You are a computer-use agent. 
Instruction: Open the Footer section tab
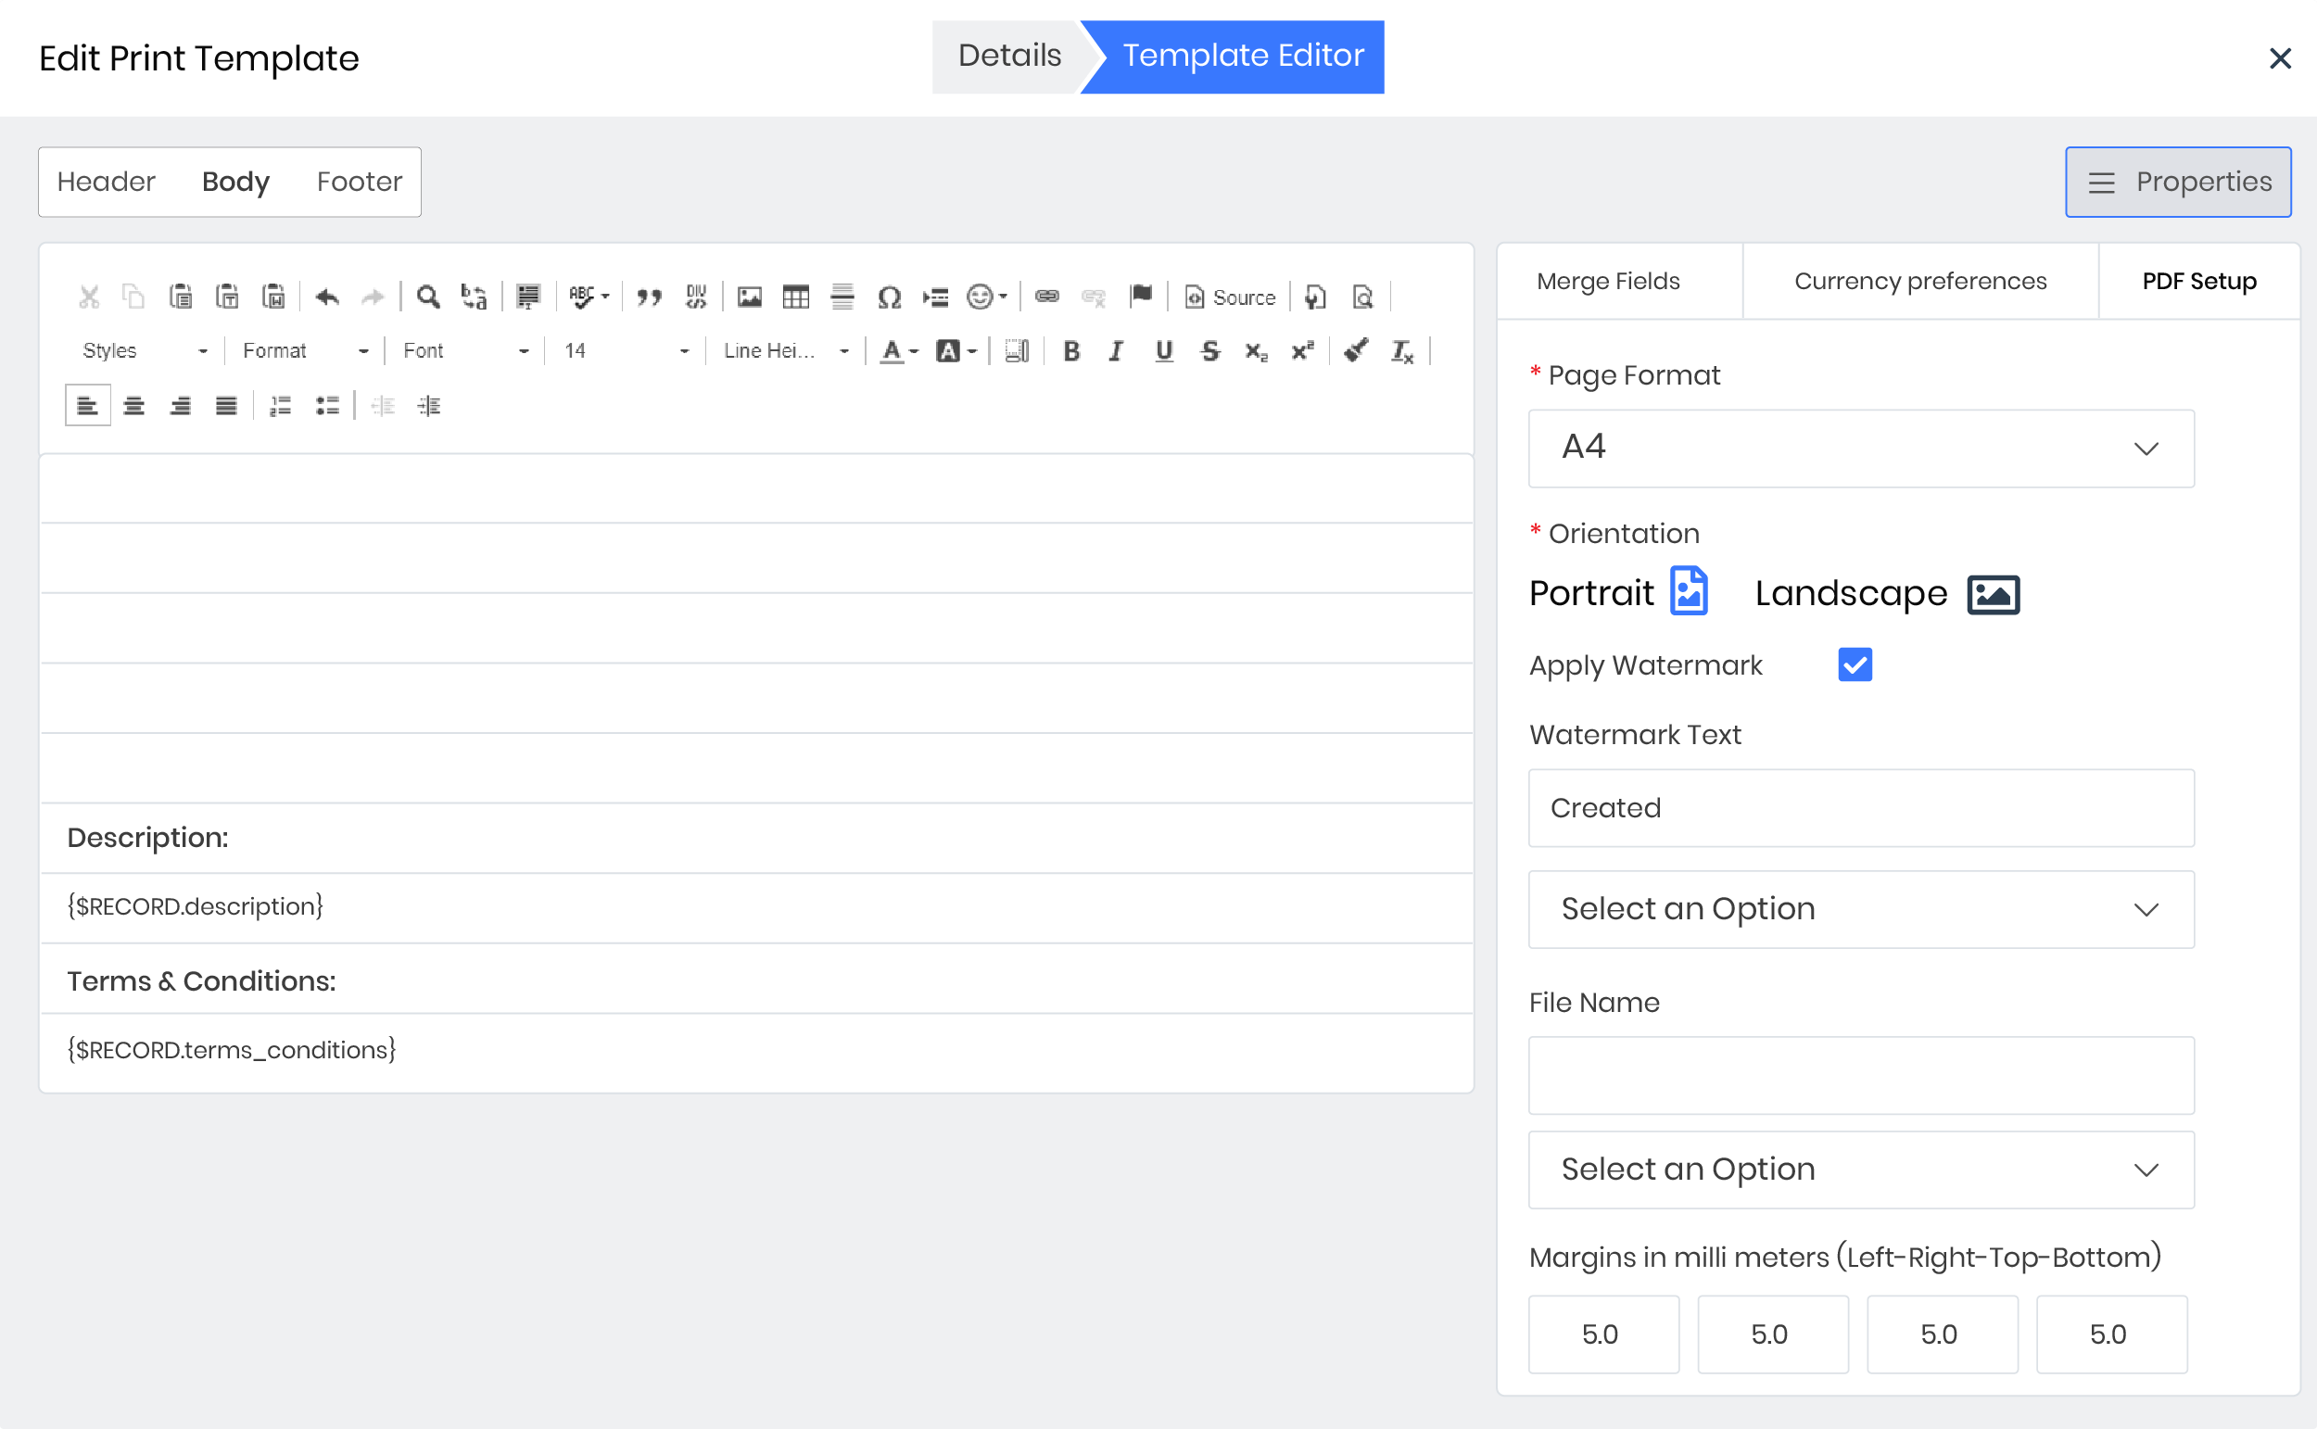[x=359, y=182]
